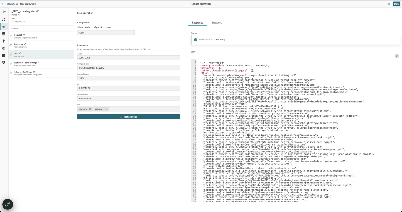The height and width of the screenshot is (212, 402).
Task: Expand the left sidebar navigation menu
Action: 4,12
